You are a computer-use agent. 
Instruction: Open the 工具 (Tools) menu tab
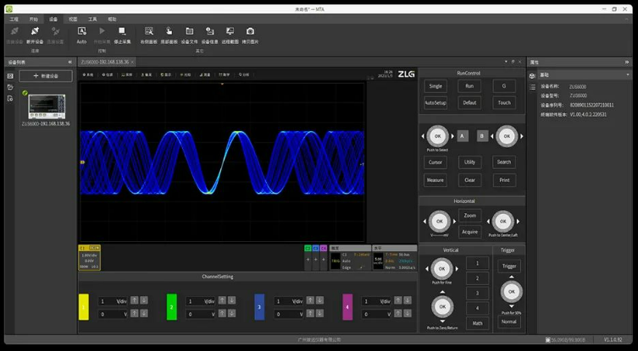click(92, 18)
